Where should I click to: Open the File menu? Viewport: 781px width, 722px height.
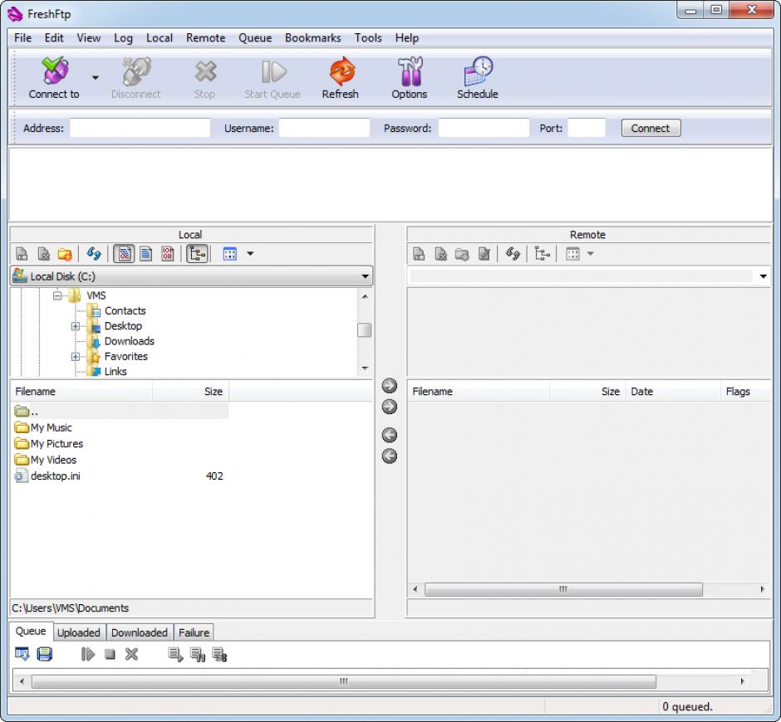23,38
